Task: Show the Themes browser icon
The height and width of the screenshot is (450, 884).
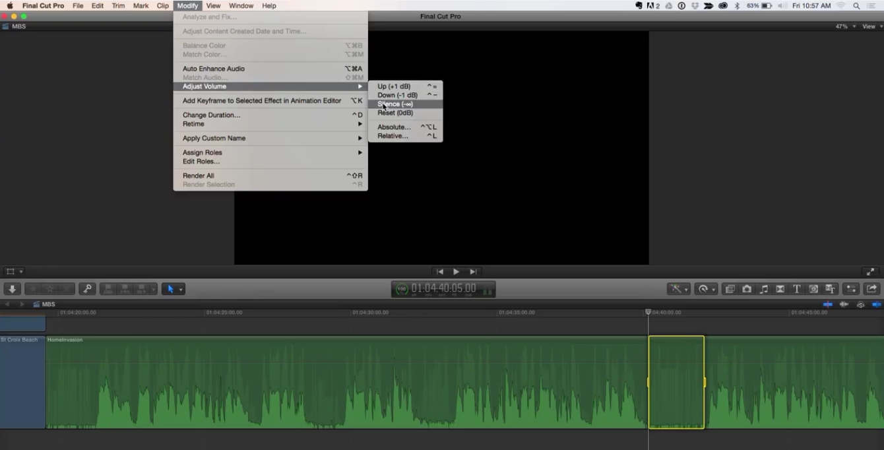Action: [831, 289]
